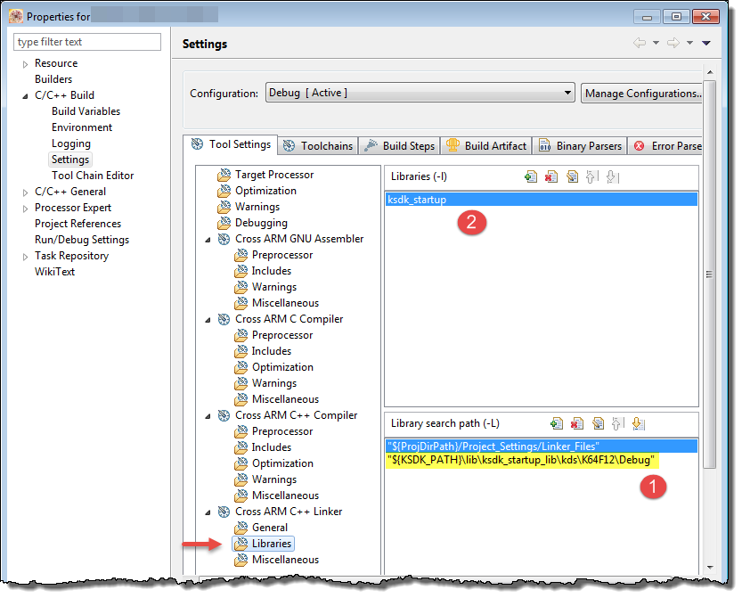Select Environment in the left tree
The width and height of the screenshot is (742, 598).
point(82,127)
